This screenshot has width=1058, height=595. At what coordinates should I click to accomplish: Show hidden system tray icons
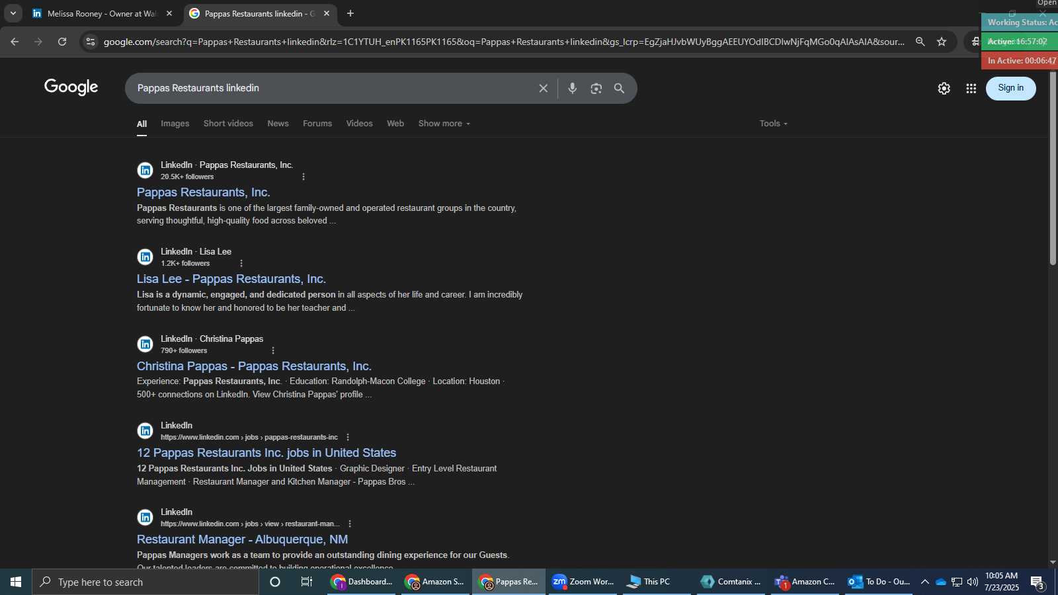pos(925,582)
